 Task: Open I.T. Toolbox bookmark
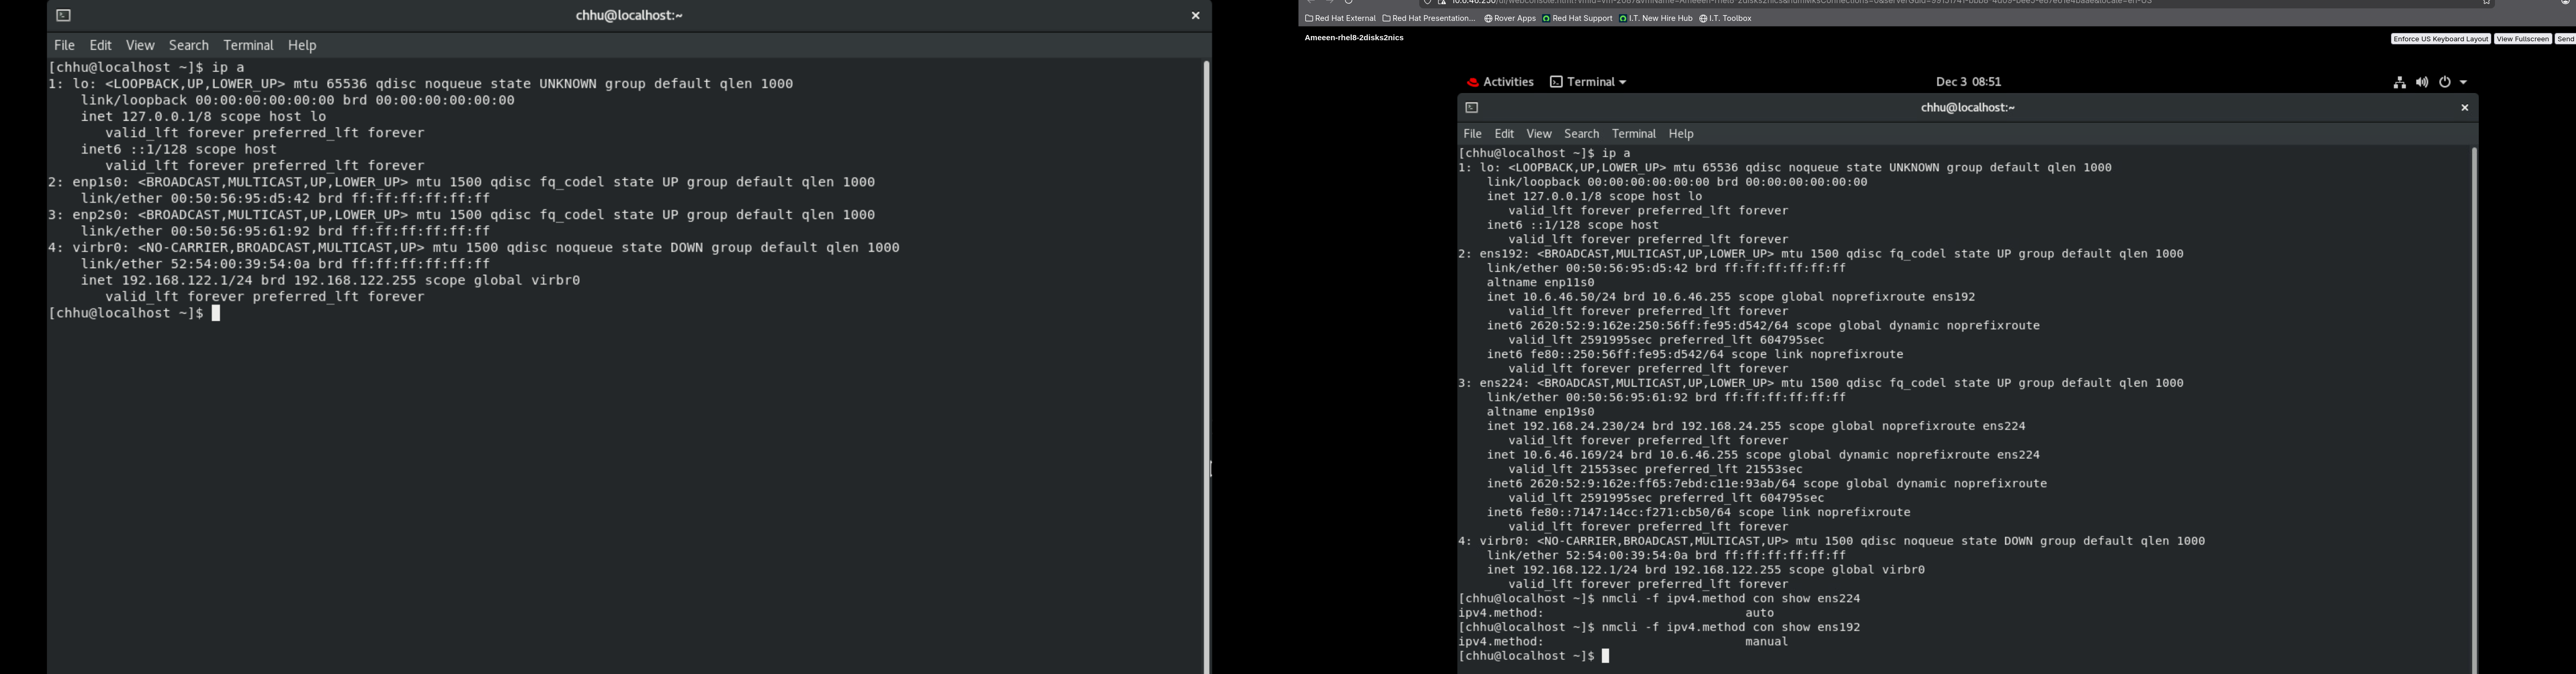tap(1725, 19)
